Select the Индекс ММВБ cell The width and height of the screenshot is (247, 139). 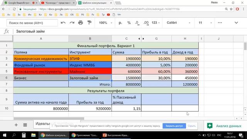point(90,65)
